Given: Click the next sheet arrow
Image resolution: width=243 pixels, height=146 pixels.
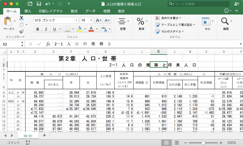Looking at the screenshot, I should [12, 136].
